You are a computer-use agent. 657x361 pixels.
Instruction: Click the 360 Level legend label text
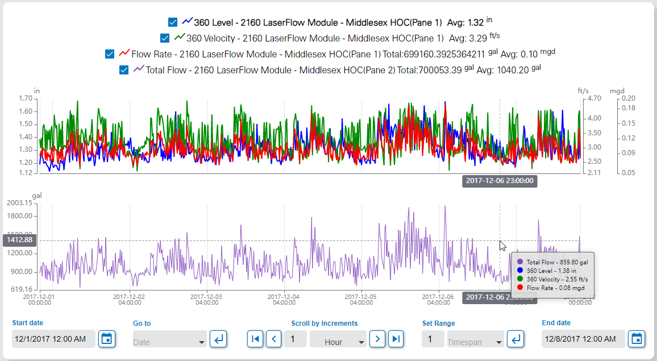(317, 23)
